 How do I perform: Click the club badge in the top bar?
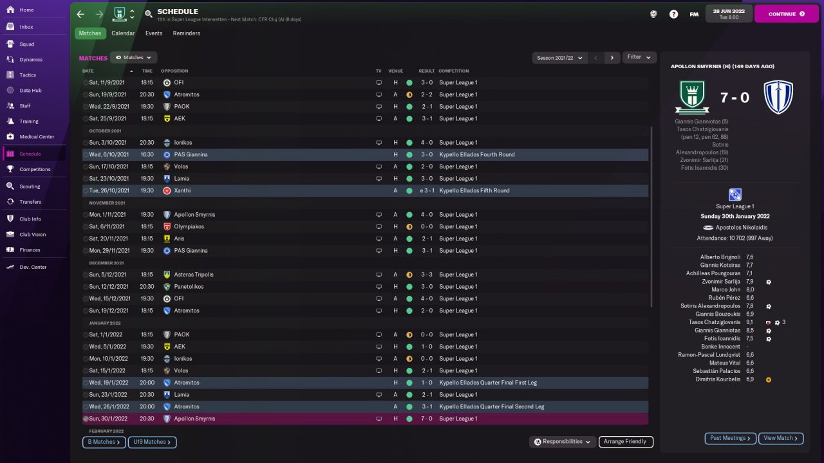click(x=119, y=14)
